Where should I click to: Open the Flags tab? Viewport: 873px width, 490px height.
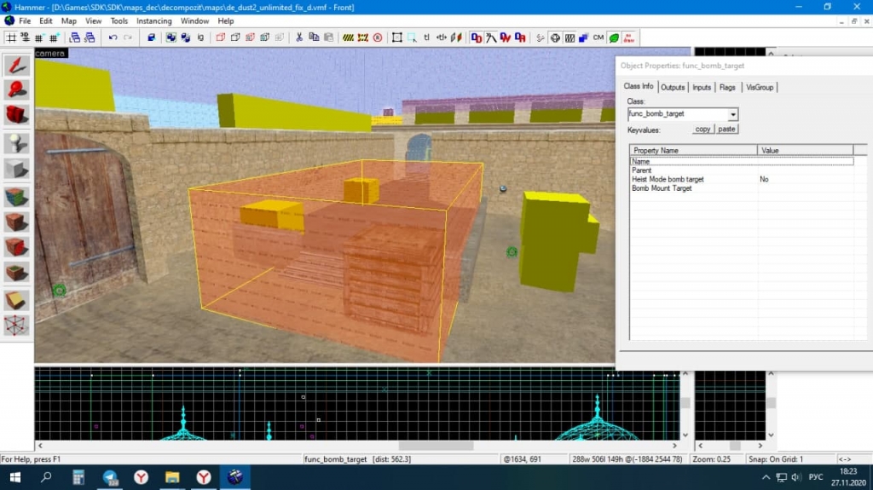click(727, 87)
